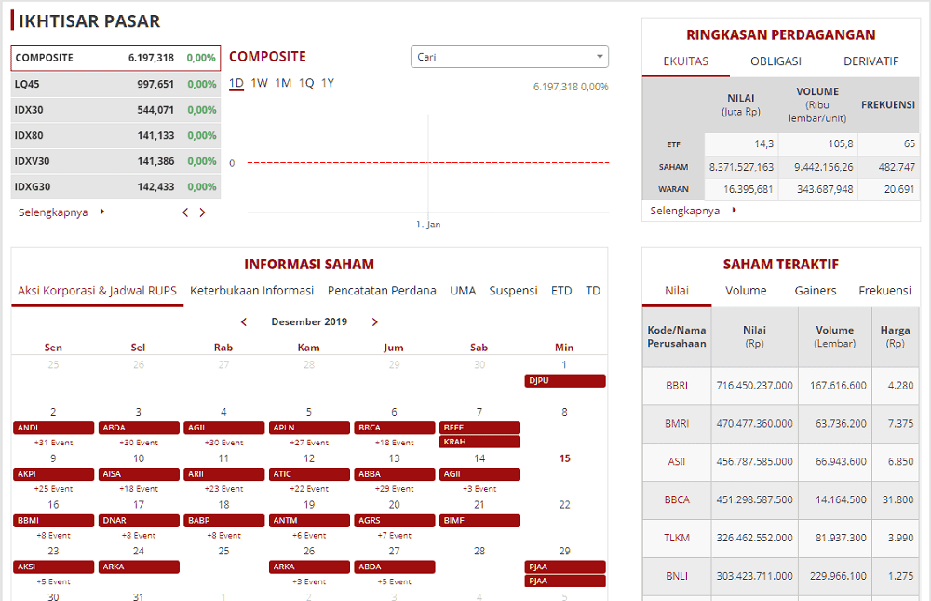Open the Keterbukaan Informasi tab
This screenshot has height=601, width=931.
tap(251, 290)
